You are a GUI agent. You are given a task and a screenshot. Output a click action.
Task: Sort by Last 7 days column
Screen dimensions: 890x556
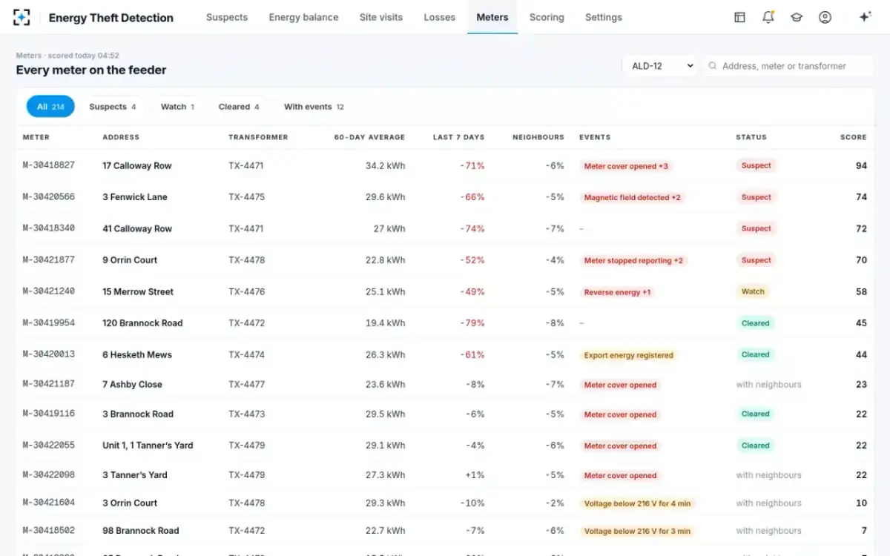458,137
